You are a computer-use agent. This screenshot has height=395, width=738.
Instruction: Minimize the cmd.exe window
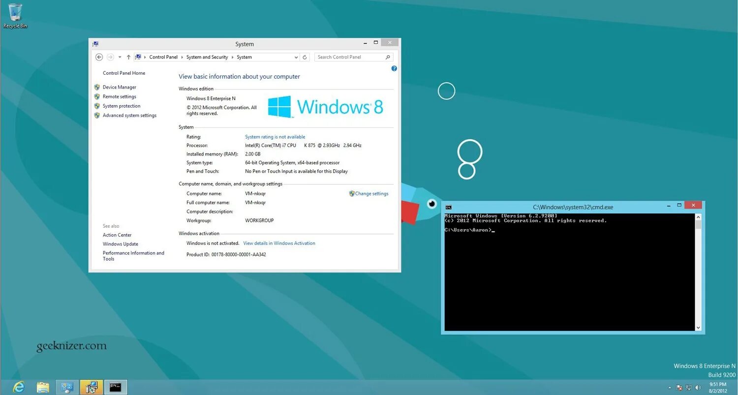668,206
